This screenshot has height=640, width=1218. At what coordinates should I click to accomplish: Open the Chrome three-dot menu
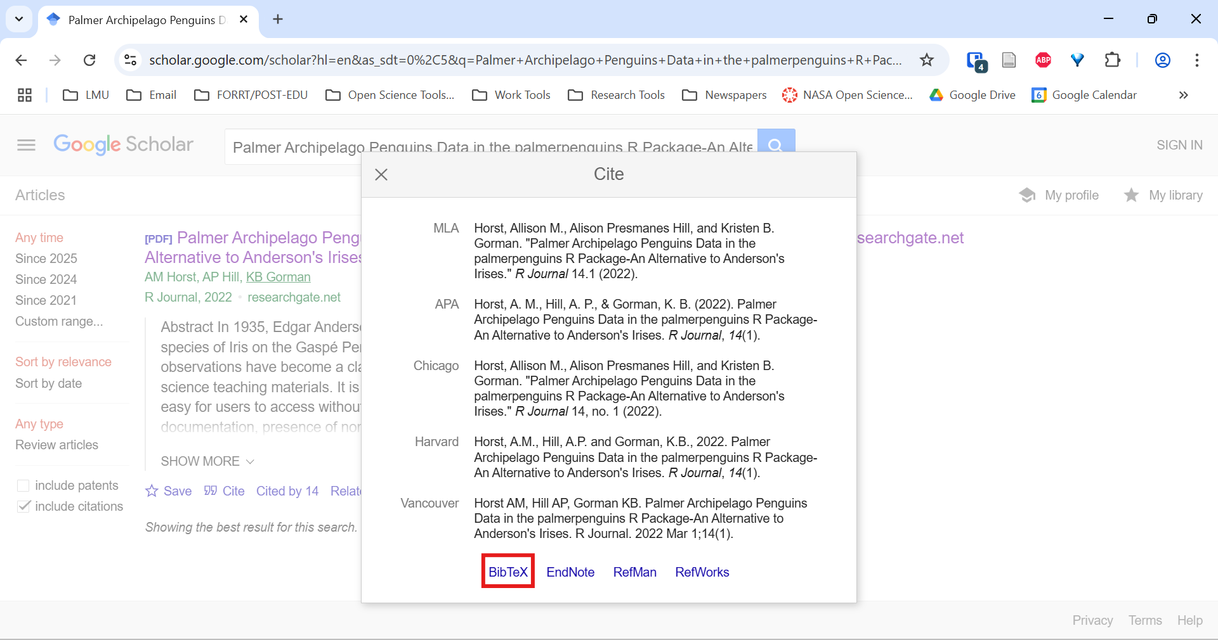[1196, 60]
